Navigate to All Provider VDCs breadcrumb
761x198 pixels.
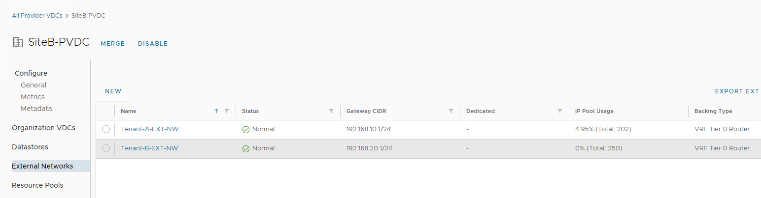point(37,16)
